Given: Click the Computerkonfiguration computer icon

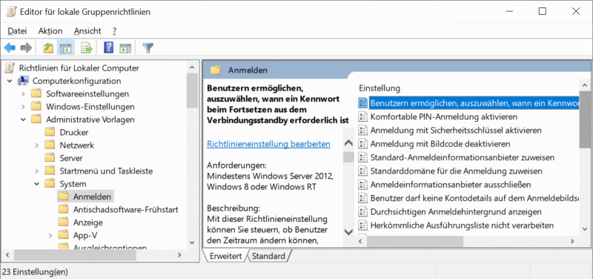Looking at the screenshot, I should [x=24, y=81].
